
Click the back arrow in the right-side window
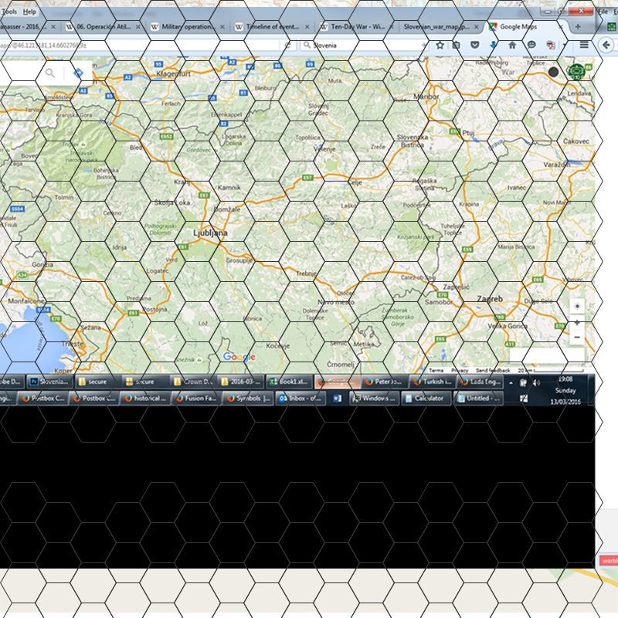606,45
